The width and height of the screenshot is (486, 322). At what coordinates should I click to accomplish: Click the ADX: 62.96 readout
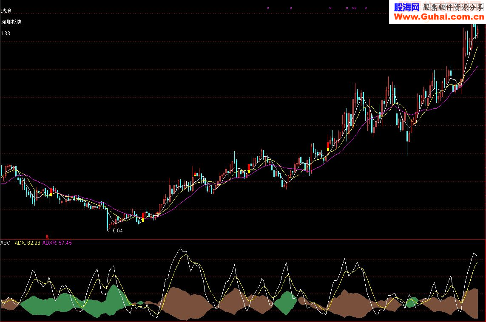[x=28, y=243]
